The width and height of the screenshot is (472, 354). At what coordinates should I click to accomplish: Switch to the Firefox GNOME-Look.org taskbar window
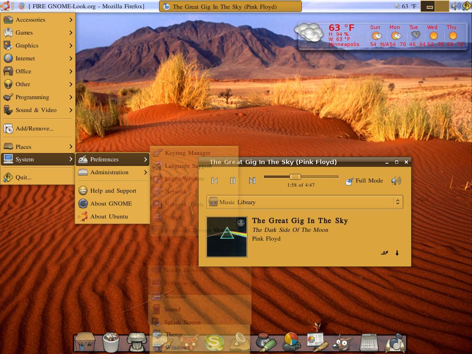(82, 6)
